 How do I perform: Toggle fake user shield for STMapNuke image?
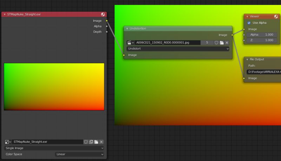coord(86,142)
